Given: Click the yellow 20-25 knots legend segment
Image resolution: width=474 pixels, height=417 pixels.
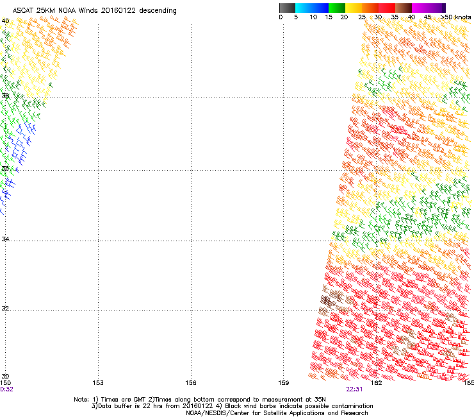Looking at the screenshot, I should tap(354, 8).
